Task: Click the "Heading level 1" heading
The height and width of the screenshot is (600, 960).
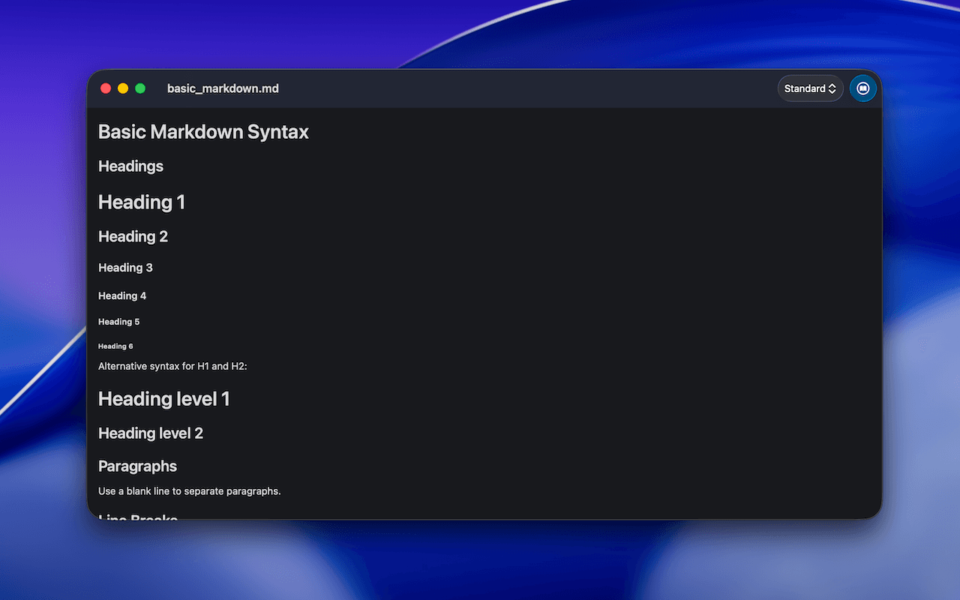Action: pyautogui.click(x=163, y=399)
